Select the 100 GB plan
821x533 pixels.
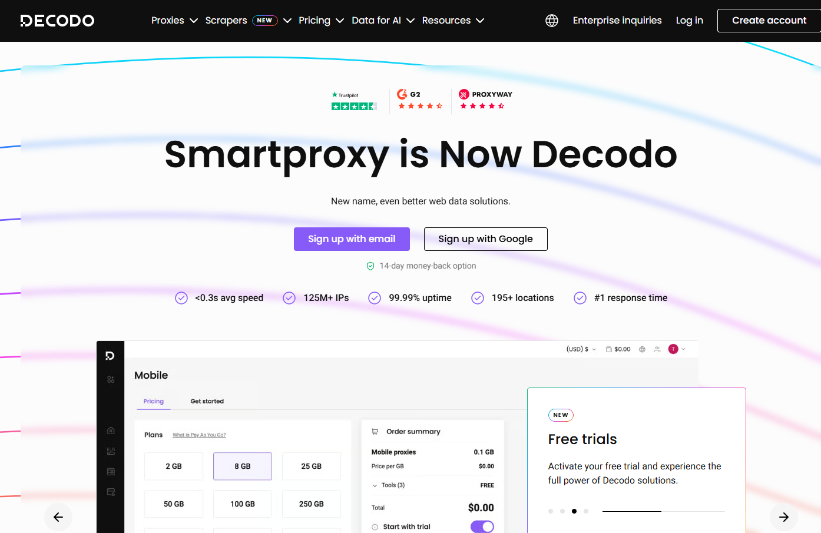click(x=243, y=504)
